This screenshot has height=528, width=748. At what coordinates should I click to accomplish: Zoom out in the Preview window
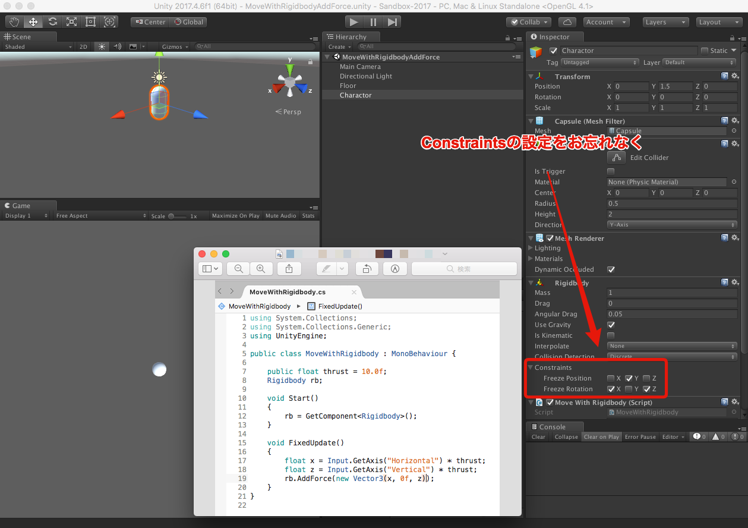239,269
